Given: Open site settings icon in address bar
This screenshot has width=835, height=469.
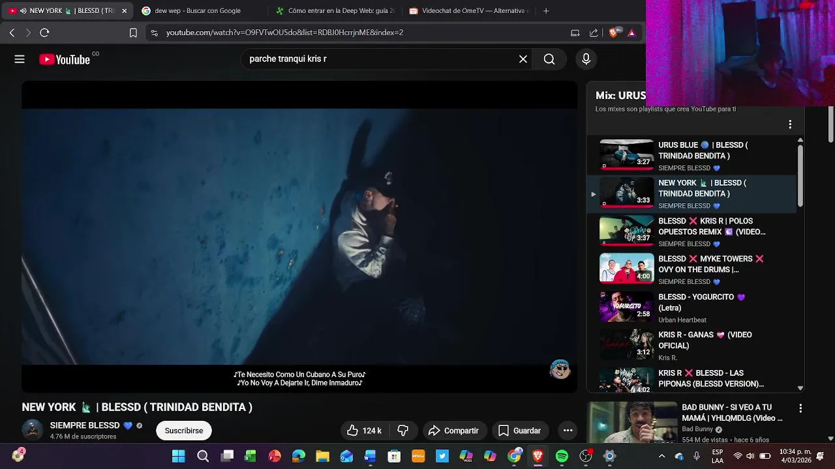Looking at the screenshot, I should pos(154,33).
